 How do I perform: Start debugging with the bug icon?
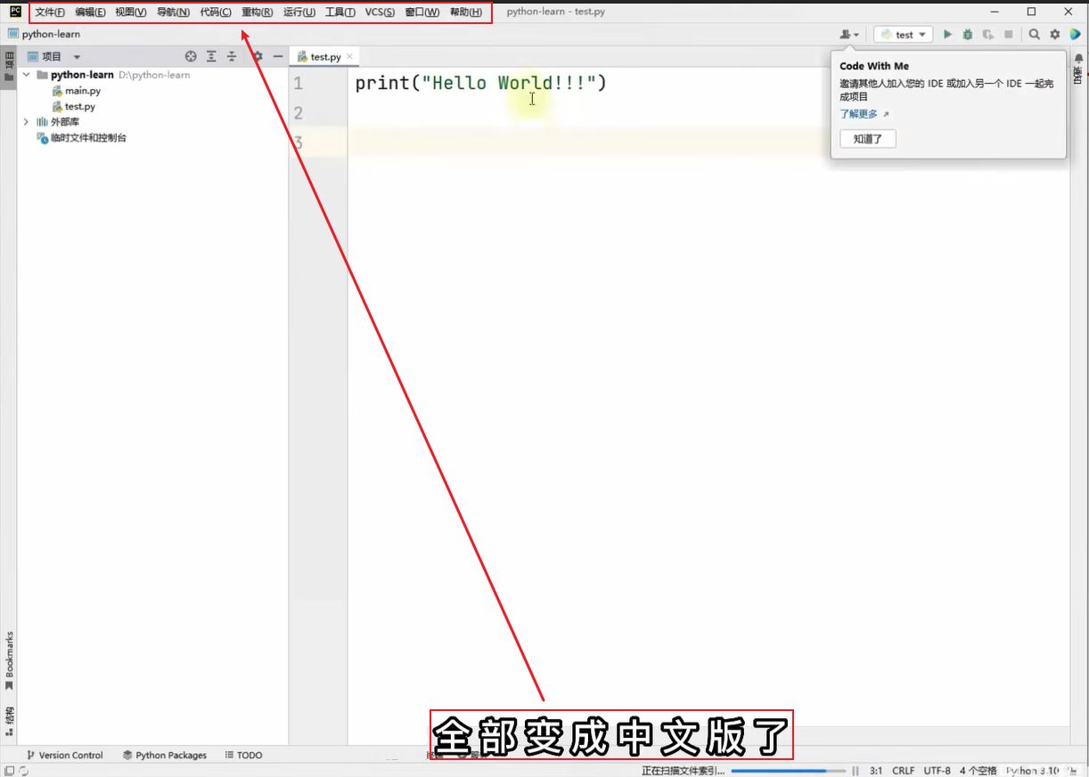968,35
